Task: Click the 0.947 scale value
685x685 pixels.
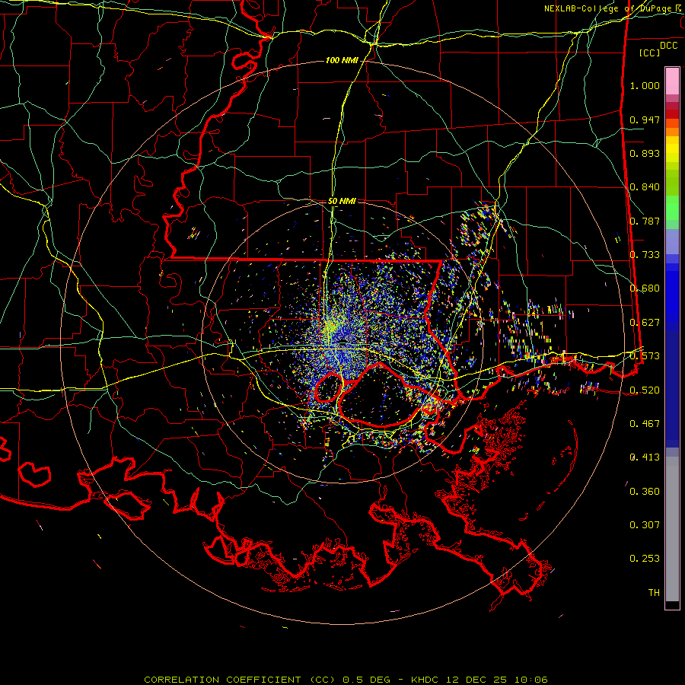Action: [645, 119]
